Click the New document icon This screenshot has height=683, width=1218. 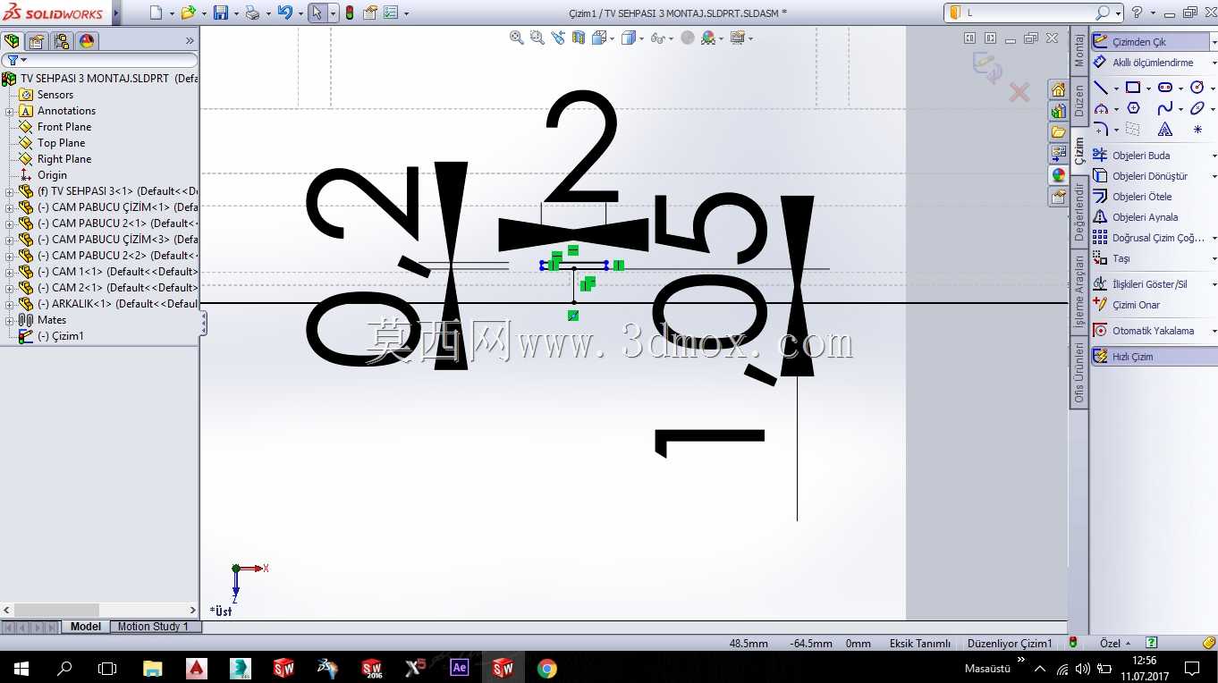156,13
